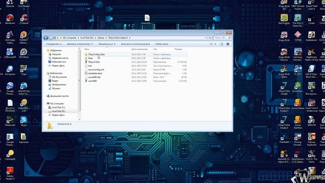Open the Bulletstorm desktop shortcut

pyautogui.click(x=311, y=36)
